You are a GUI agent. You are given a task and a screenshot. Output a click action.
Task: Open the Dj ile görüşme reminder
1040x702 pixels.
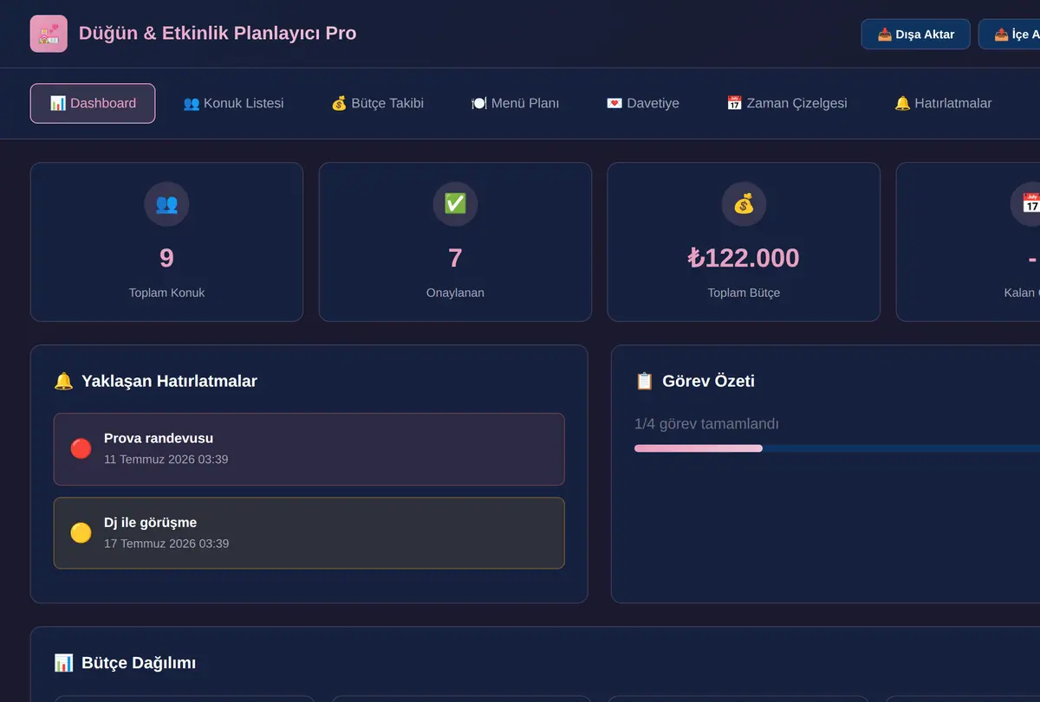point(309,533)
